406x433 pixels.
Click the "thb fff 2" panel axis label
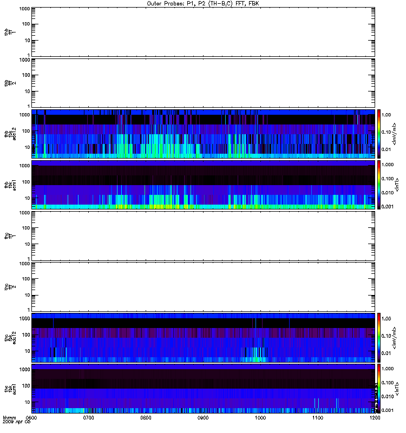pos(10,83)
